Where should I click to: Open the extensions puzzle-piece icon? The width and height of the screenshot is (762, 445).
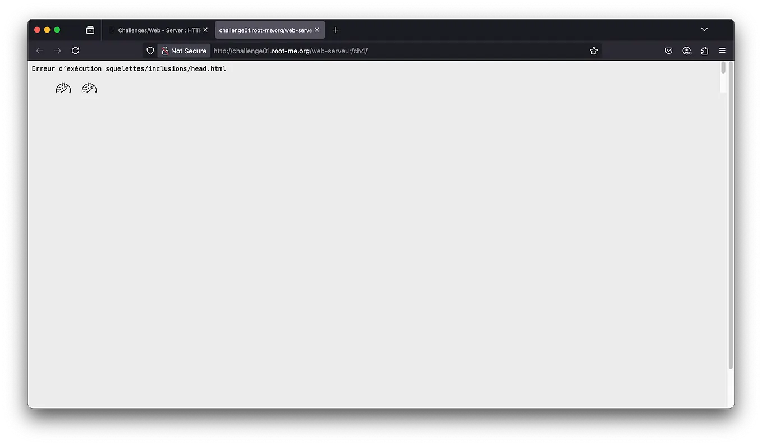pyautogui.click(x=704, y=51)
